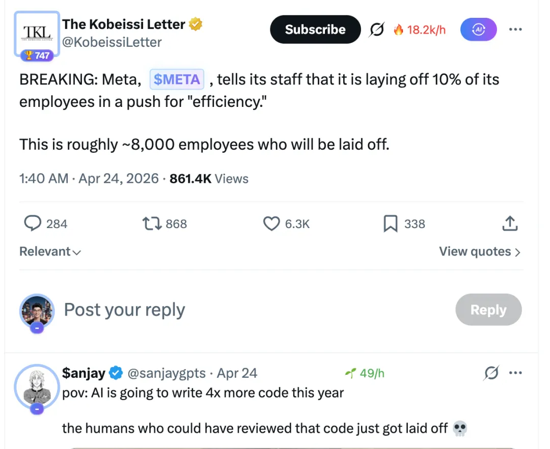Click the purple AI badge icon
This screenshot has height=449, width=550.
point(478,30)
